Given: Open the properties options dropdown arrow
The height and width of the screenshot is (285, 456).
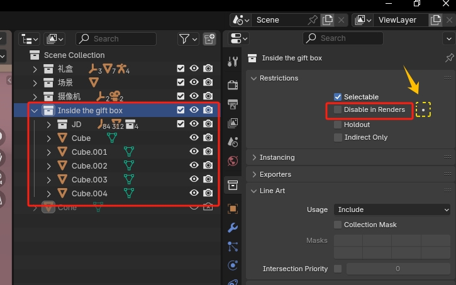Looking at the screenshot, I should (x=449, y=38).
